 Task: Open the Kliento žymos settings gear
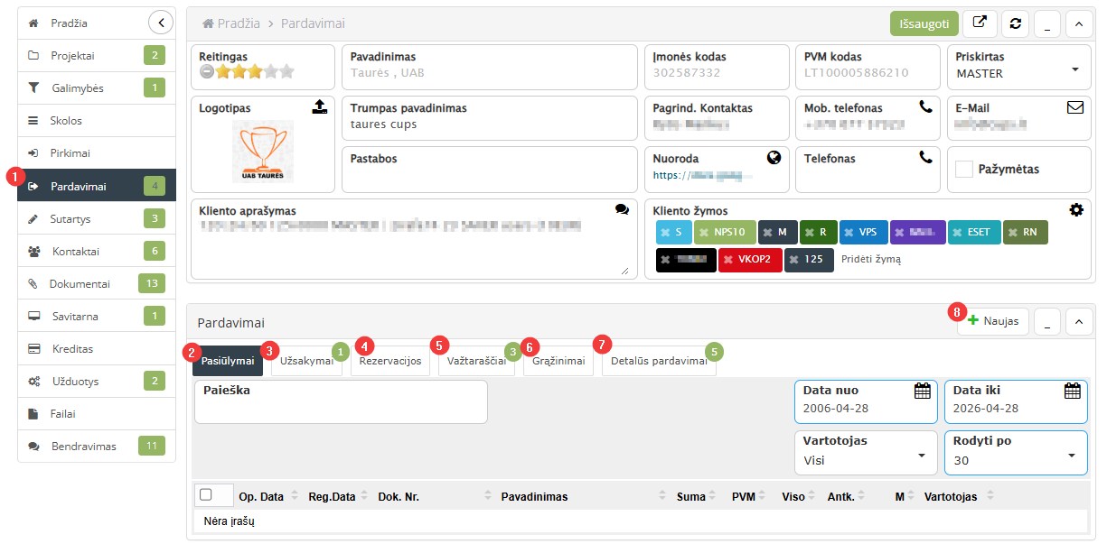click(x=1075, y=209)
